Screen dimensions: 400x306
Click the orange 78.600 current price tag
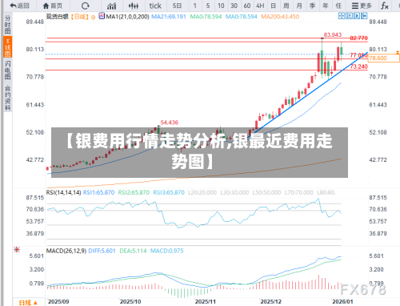384,58
